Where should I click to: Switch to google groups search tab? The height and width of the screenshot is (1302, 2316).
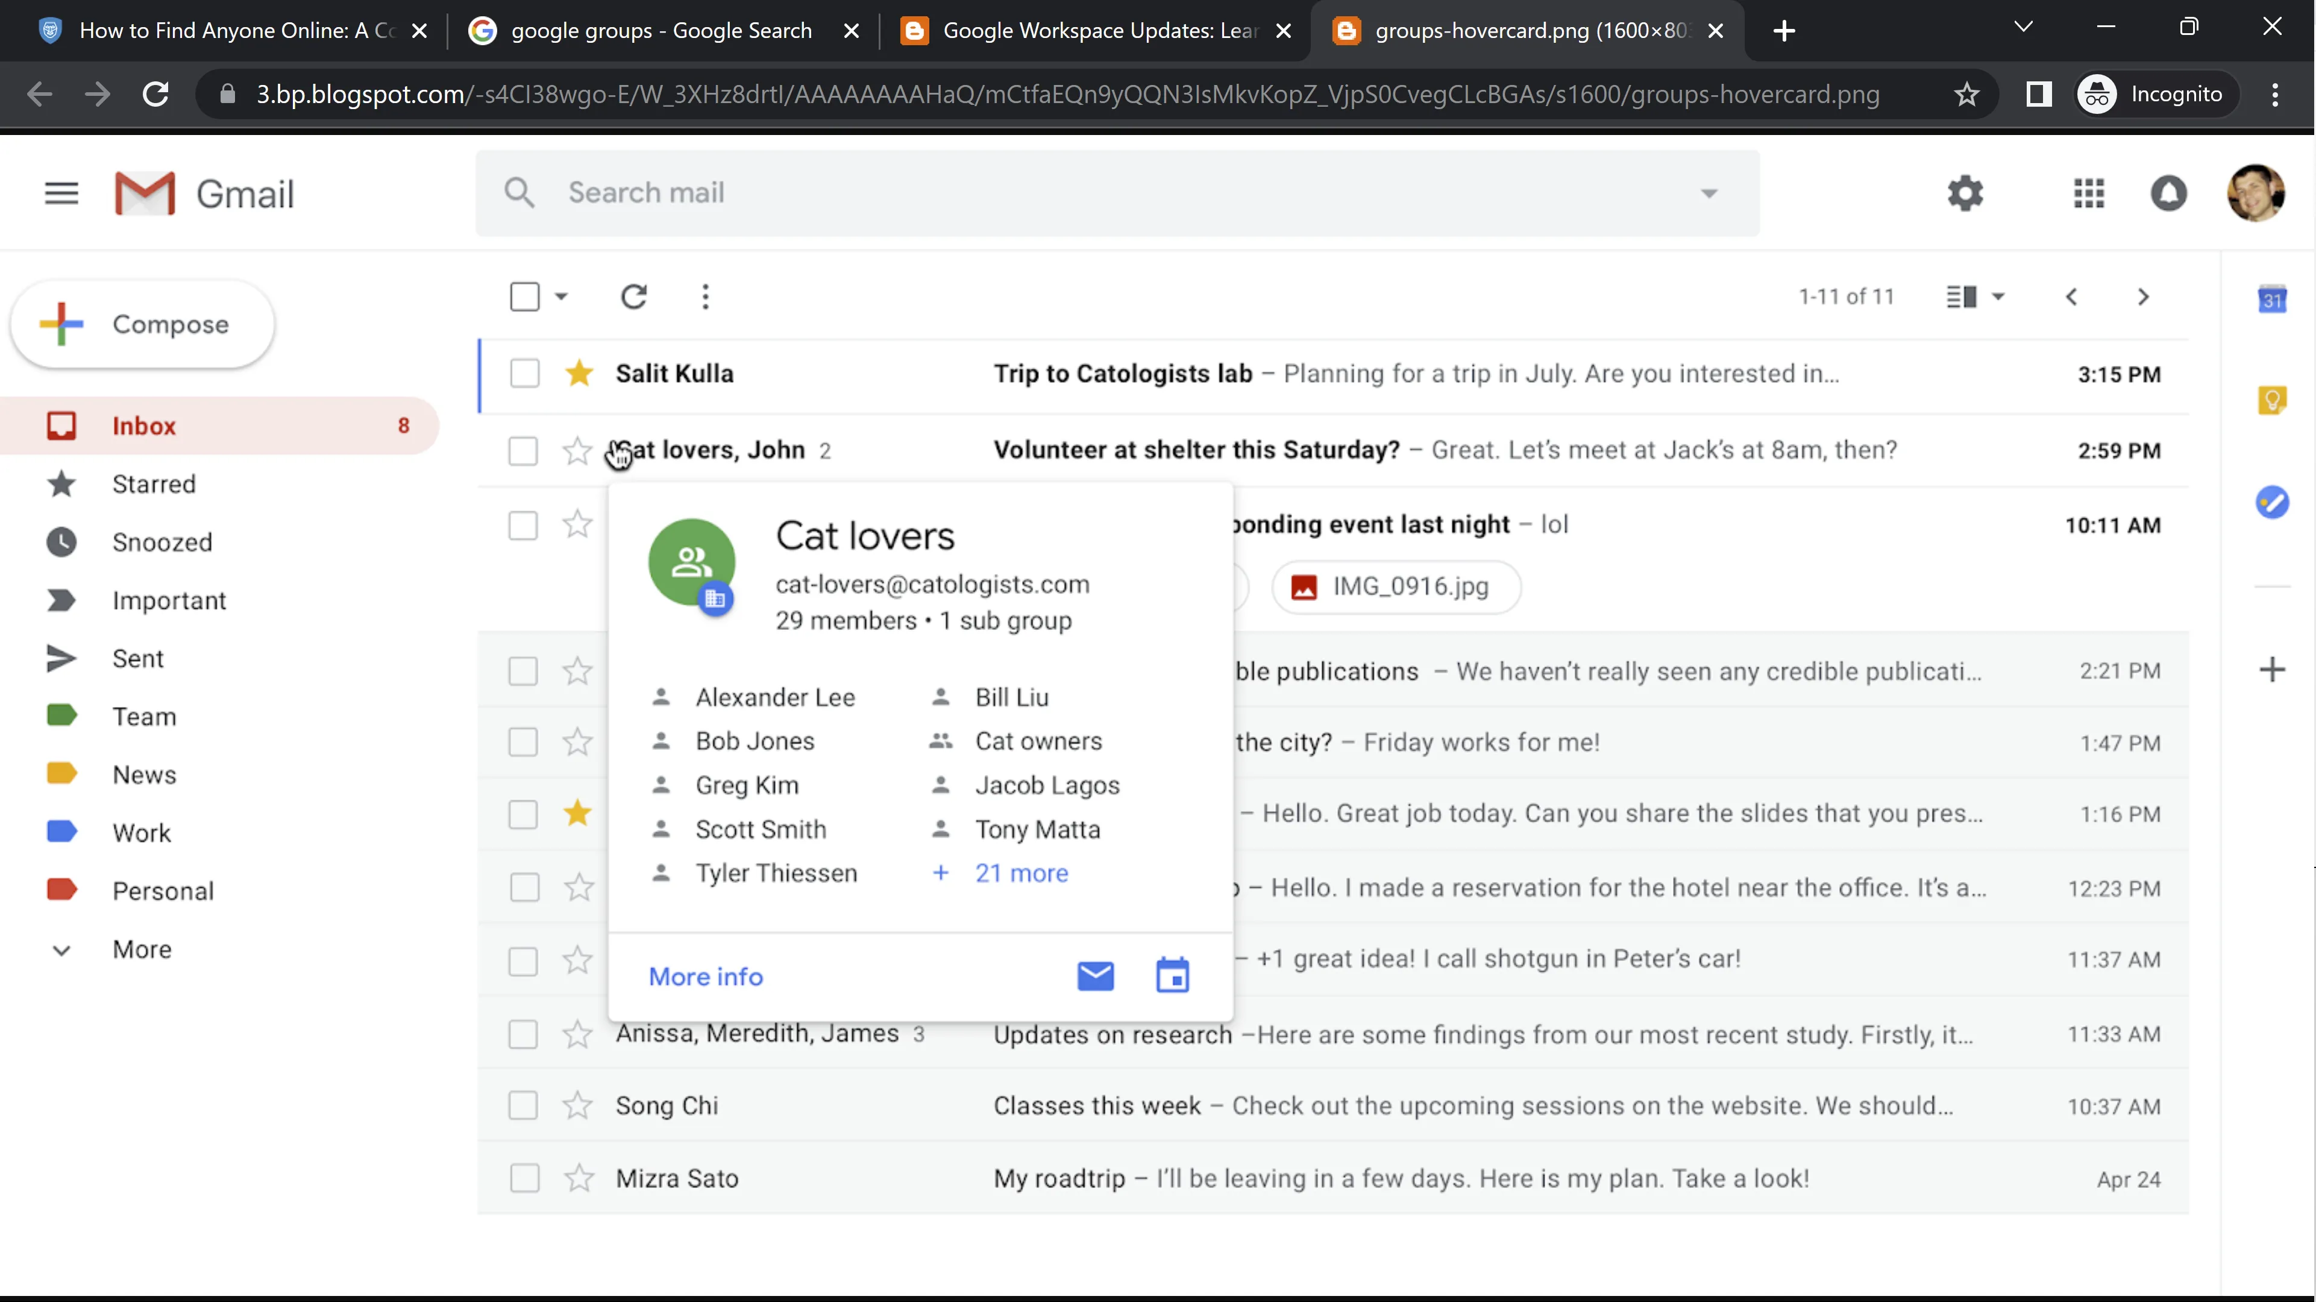click(661, 31)
